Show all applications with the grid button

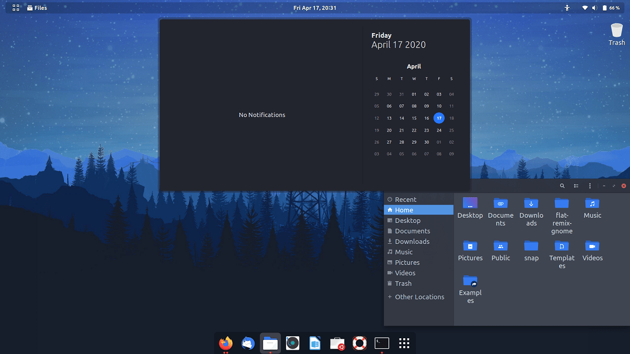pos(404,343)
